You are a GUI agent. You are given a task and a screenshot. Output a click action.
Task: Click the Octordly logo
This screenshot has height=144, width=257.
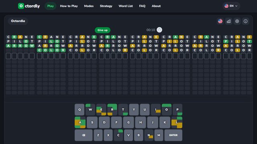(x=29, y=6)
